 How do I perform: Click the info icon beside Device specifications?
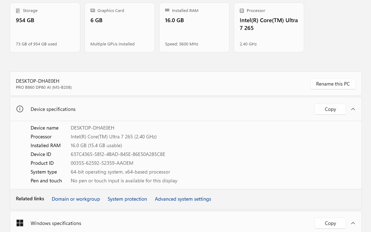tap(20, 109)
